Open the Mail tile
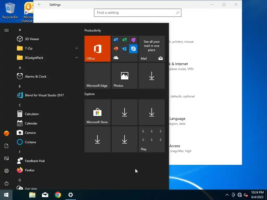267x200 pixels. [x=152, y=49]
